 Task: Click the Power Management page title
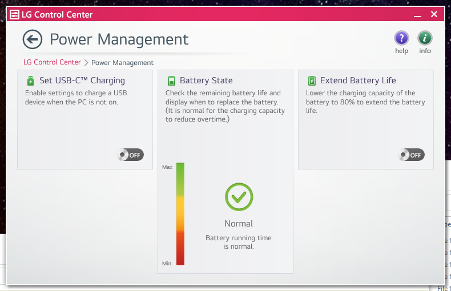[x=119, y=39]
